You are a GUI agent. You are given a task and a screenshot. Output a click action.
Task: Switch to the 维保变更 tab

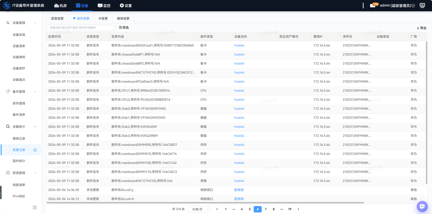click(x=123, y=19)
